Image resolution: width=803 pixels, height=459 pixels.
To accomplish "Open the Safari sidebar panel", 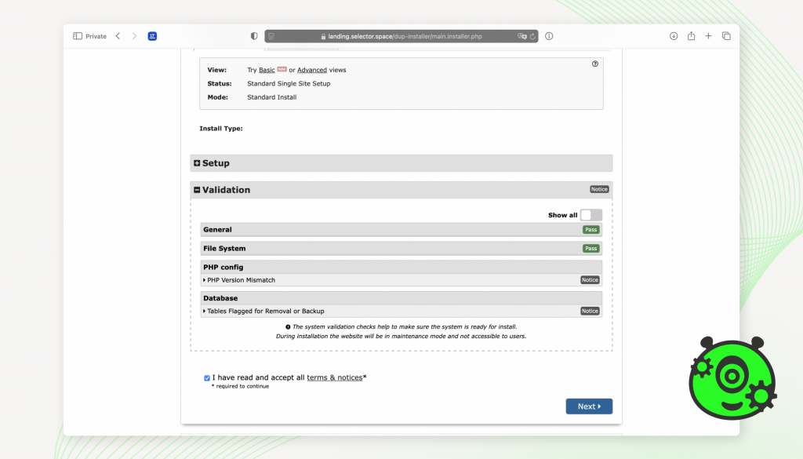I will 78,36.
